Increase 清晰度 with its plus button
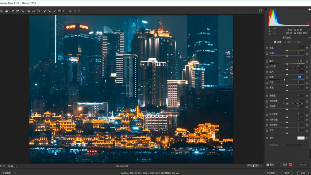The width and height of the screenshot is (311, 175). 307,96
